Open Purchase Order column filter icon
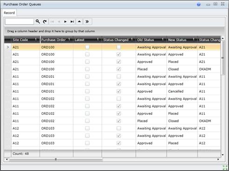 pyautogui.click(x=69, y=39)
